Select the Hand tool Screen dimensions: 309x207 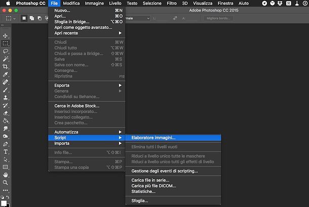click(x=6, y=175)
